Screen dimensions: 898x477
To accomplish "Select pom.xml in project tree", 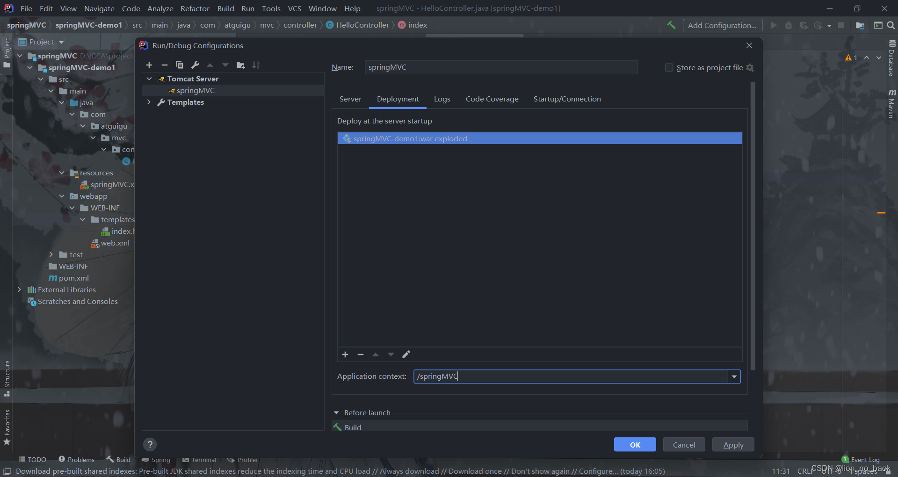I will tap(69, 278).
